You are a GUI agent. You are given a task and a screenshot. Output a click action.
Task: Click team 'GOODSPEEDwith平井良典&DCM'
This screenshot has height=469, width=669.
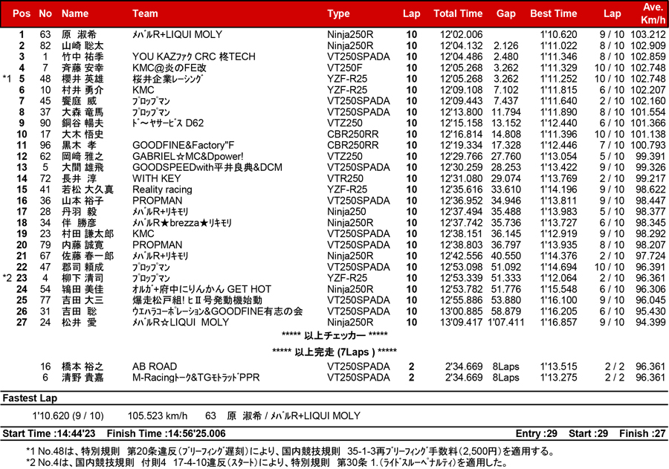[207, 167]
